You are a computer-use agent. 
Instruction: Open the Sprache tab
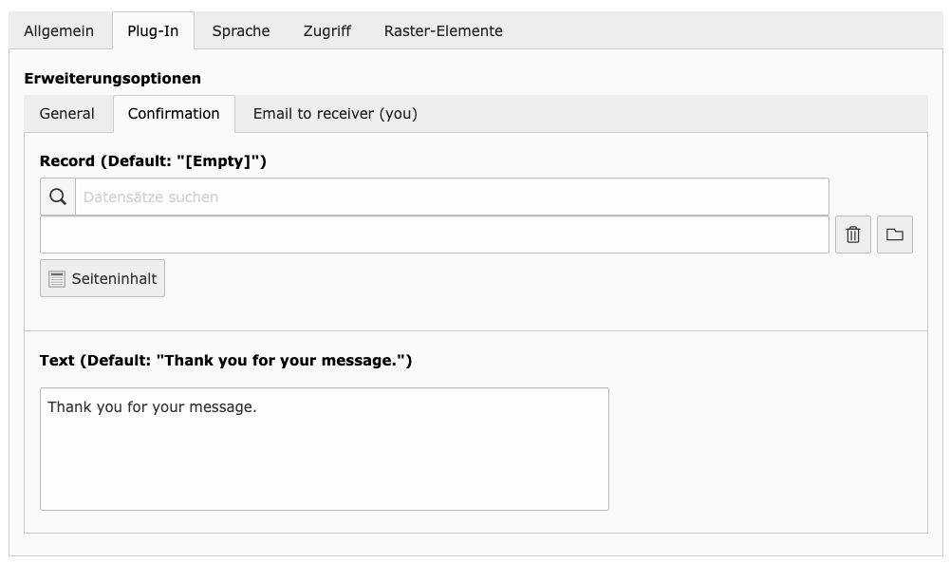coord(240,30)
